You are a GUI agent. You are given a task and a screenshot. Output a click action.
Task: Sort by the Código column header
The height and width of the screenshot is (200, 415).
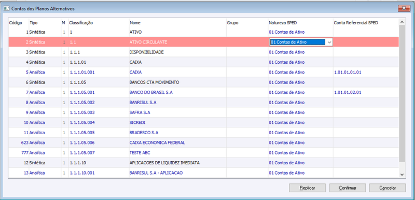[16, 23]
